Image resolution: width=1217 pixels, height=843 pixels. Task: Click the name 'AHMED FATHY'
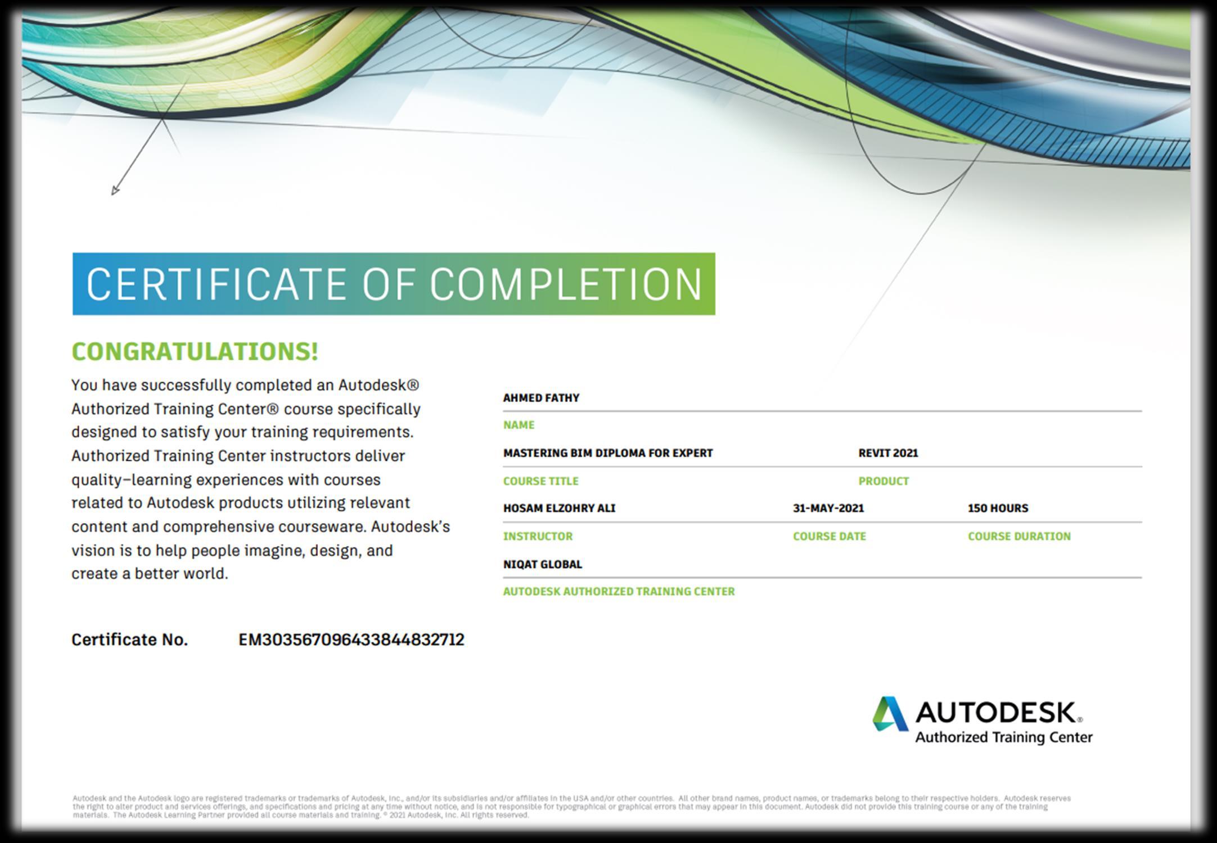[x=541, y=398]
